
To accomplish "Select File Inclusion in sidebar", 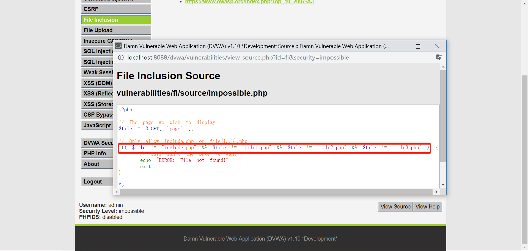I will point(116,20).
